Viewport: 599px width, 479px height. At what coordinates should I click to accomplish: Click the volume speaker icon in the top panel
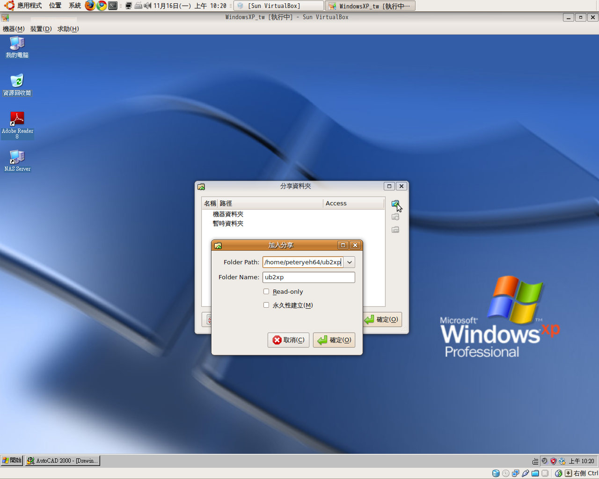[147, 6]
